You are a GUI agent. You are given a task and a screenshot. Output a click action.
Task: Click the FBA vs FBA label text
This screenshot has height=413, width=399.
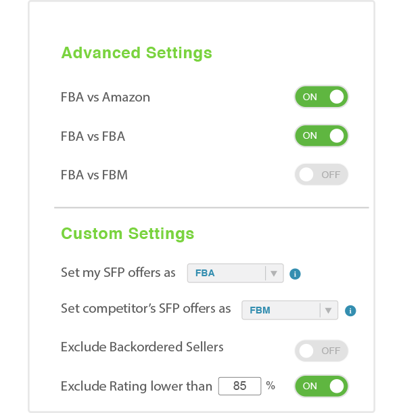pyautogui.click(x=93, y=136)
